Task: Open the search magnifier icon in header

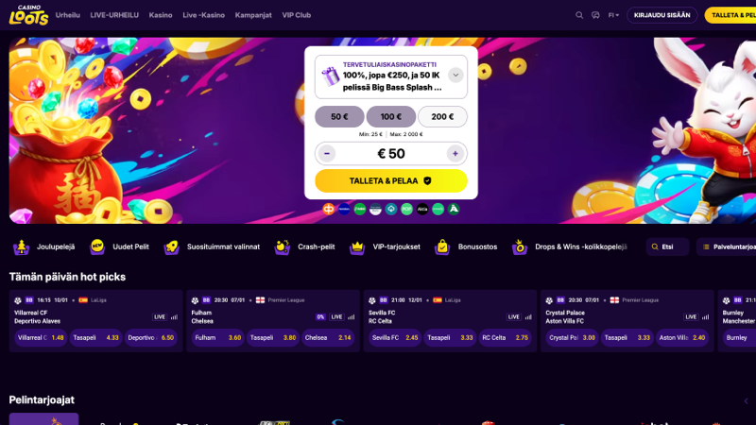Action: pyautogui.click(x=579, y=15)
